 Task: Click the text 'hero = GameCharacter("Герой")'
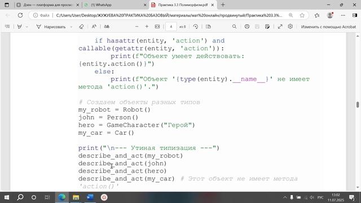pyautogui.click(x=137, y=125)
